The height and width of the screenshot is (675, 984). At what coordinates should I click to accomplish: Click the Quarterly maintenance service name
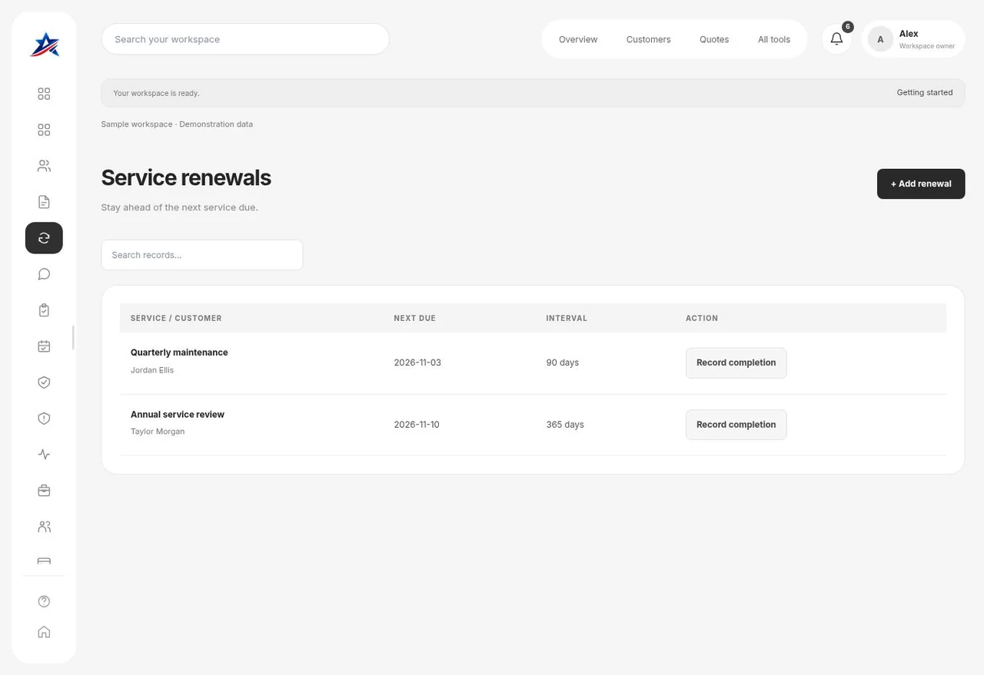(x=179, y=352)
